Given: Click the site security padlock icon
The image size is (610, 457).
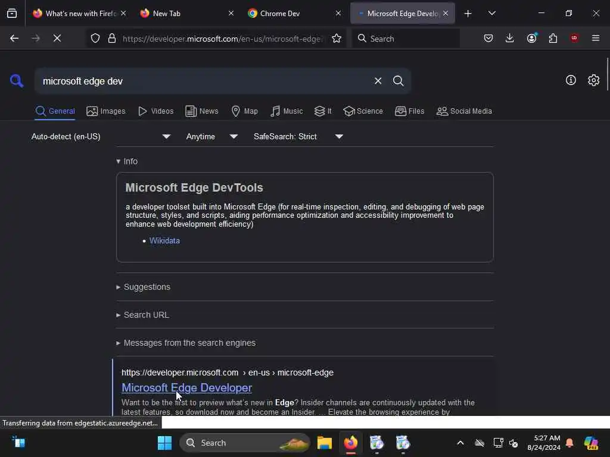Looking at the screenshot, I should 112,38.
